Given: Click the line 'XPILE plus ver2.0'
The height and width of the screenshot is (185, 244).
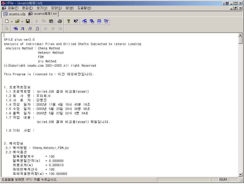Looking at the screenshot, I should [19, 40].
